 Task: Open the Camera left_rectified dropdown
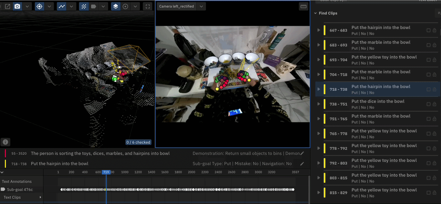[x=202, y=6]
